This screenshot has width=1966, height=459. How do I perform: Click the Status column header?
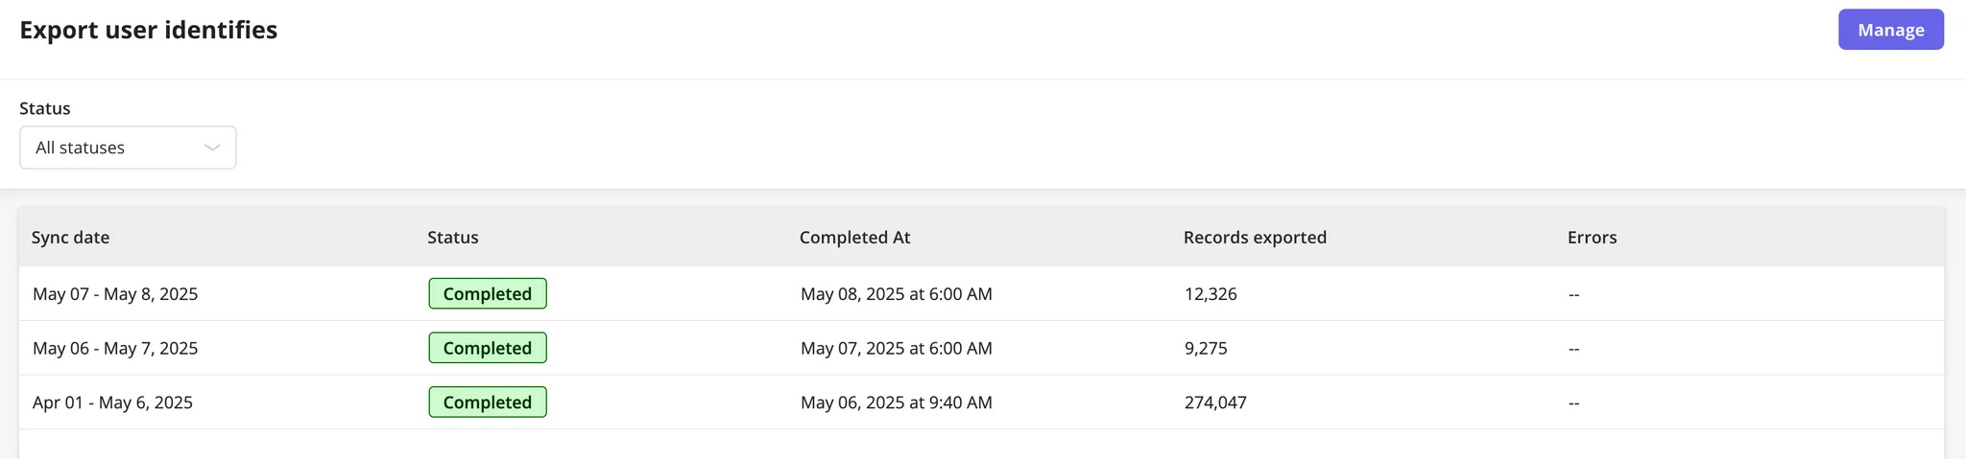[x=453, y=237]
